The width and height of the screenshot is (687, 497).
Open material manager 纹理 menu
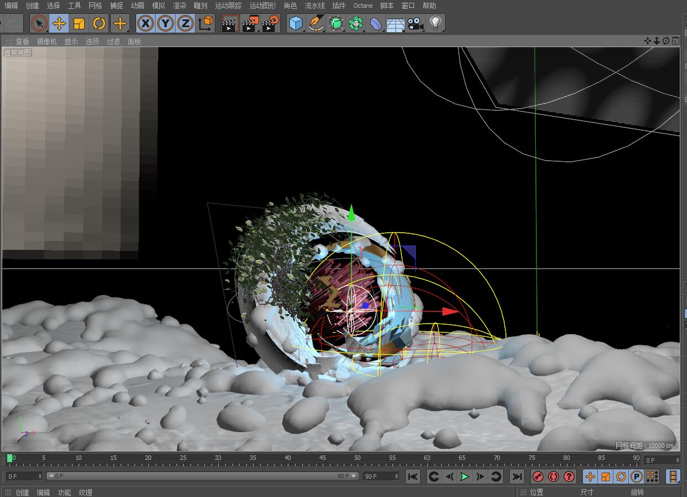[85, 493]
